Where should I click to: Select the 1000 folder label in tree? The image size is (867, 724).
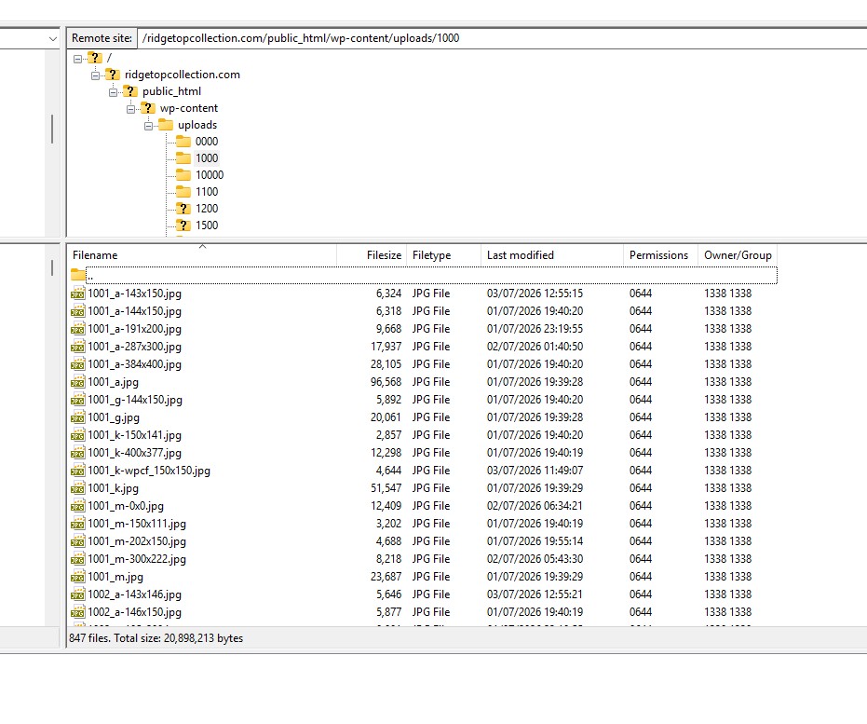point(207,158)
